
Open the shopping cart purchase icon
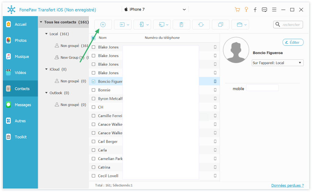237,9
